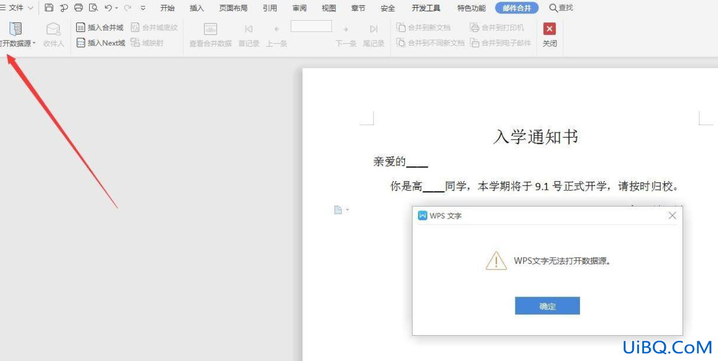Switch to the 页面布局 tab
The image size is (718, 361).
pos(233,8)
